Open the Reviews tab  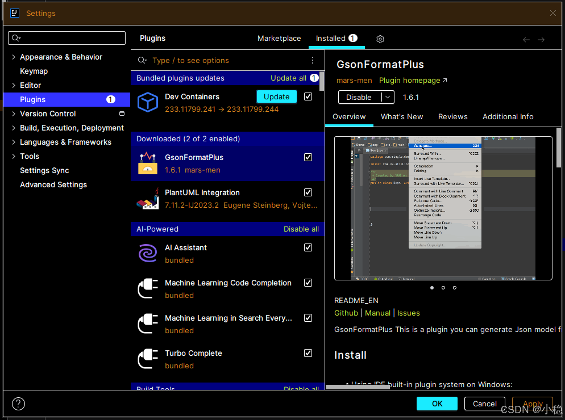[452, 116]
